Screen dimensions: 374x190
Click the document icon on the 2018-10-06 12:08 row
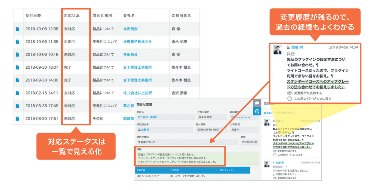pos(17,29)
